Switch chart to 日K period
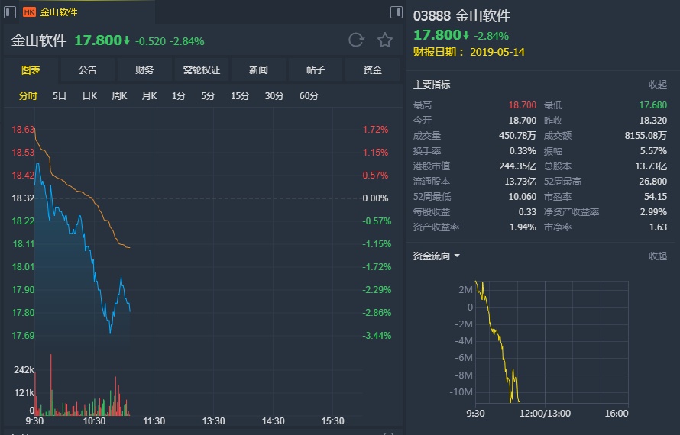Screen dimensions: 680x435 tap(89, 96)
